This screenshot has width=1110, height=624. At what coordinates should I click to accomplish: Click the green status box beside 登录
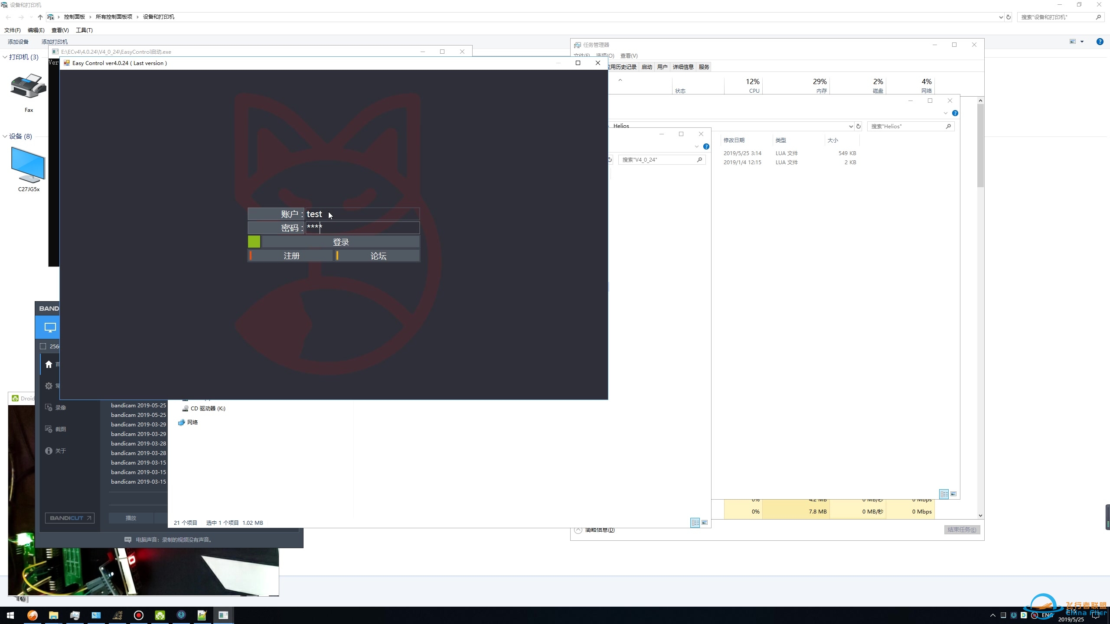coord(254,242)
